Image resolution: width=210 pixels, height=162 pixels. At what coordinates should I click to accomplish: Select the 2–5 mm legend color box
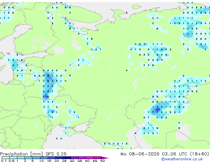tap(28, 158)
